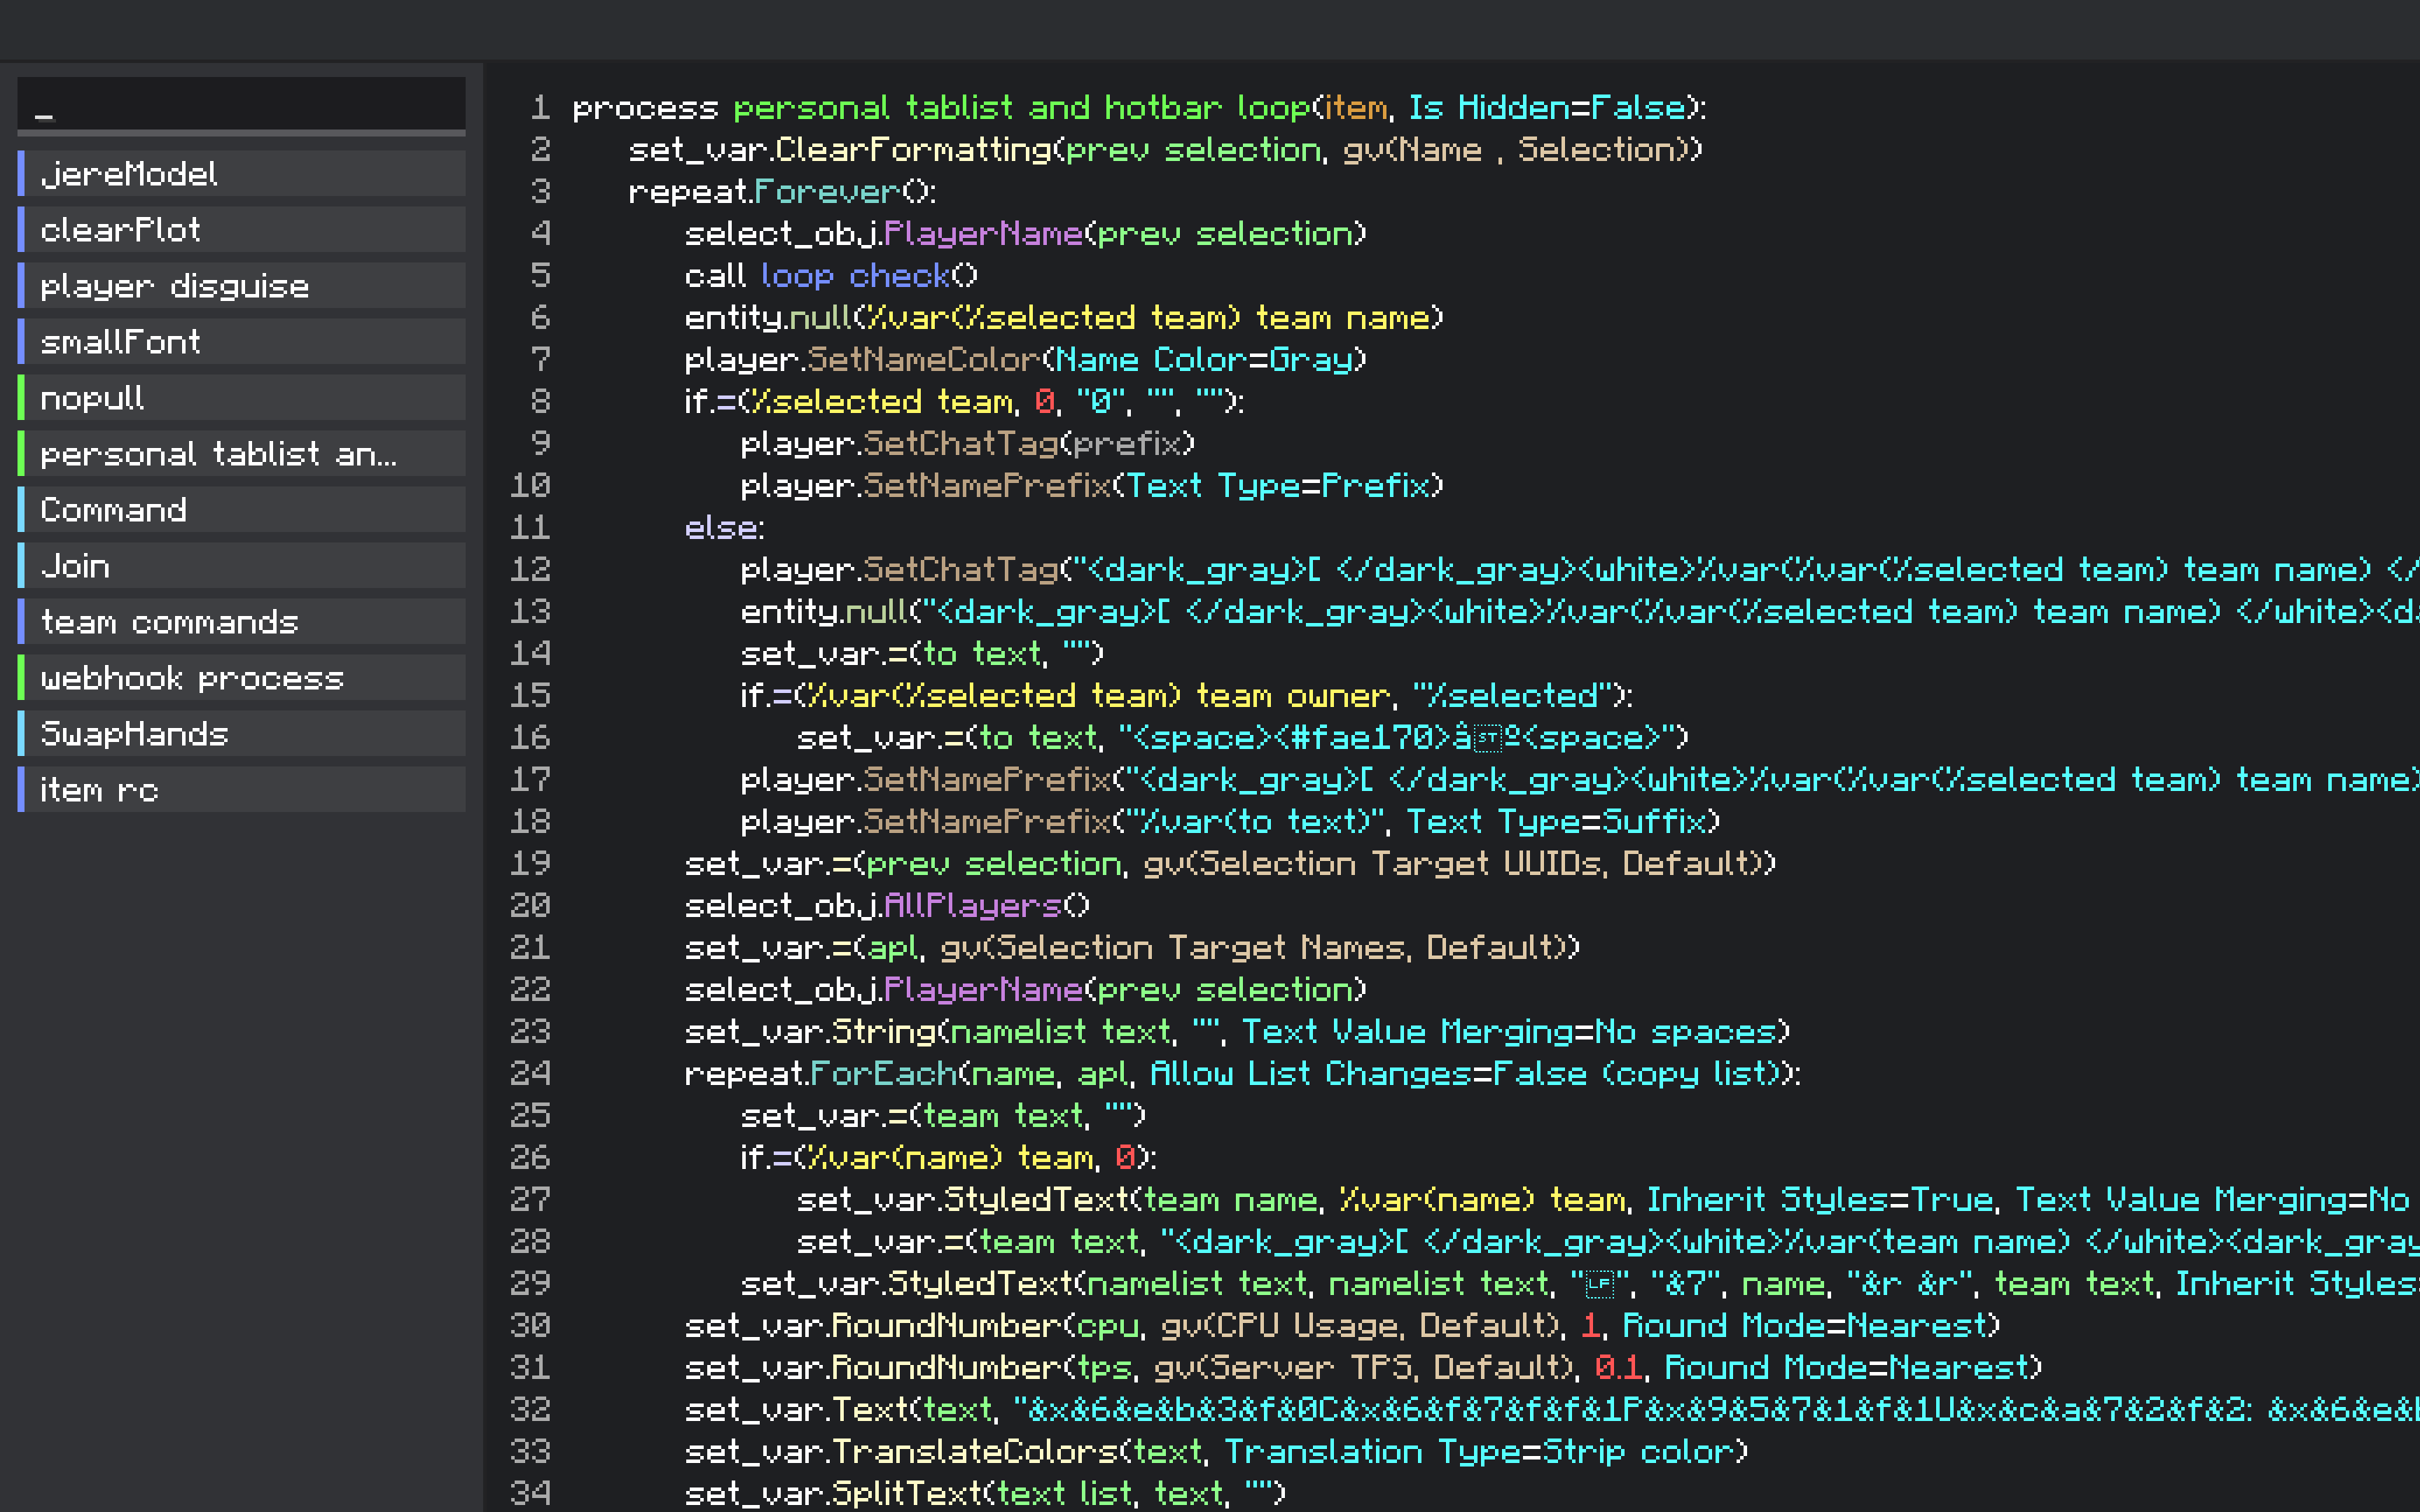Switch to the "Command" script tab
Image resolution: width=2420 pixels, height=1512 pixels.
pyautogui.click(x=113, y=510)
